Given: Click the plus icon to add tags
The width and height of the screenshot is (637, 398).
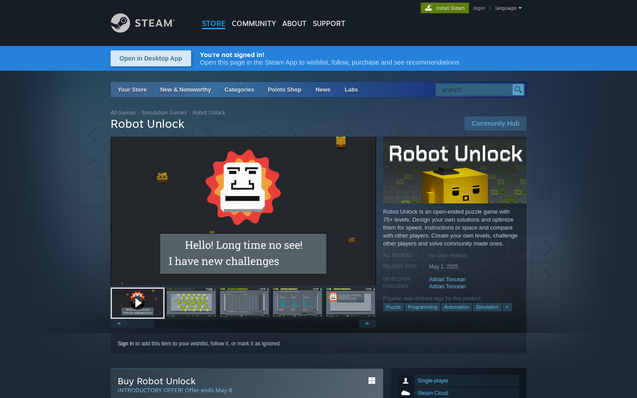Looking at the screenshot, I should (x=507, y=307).
